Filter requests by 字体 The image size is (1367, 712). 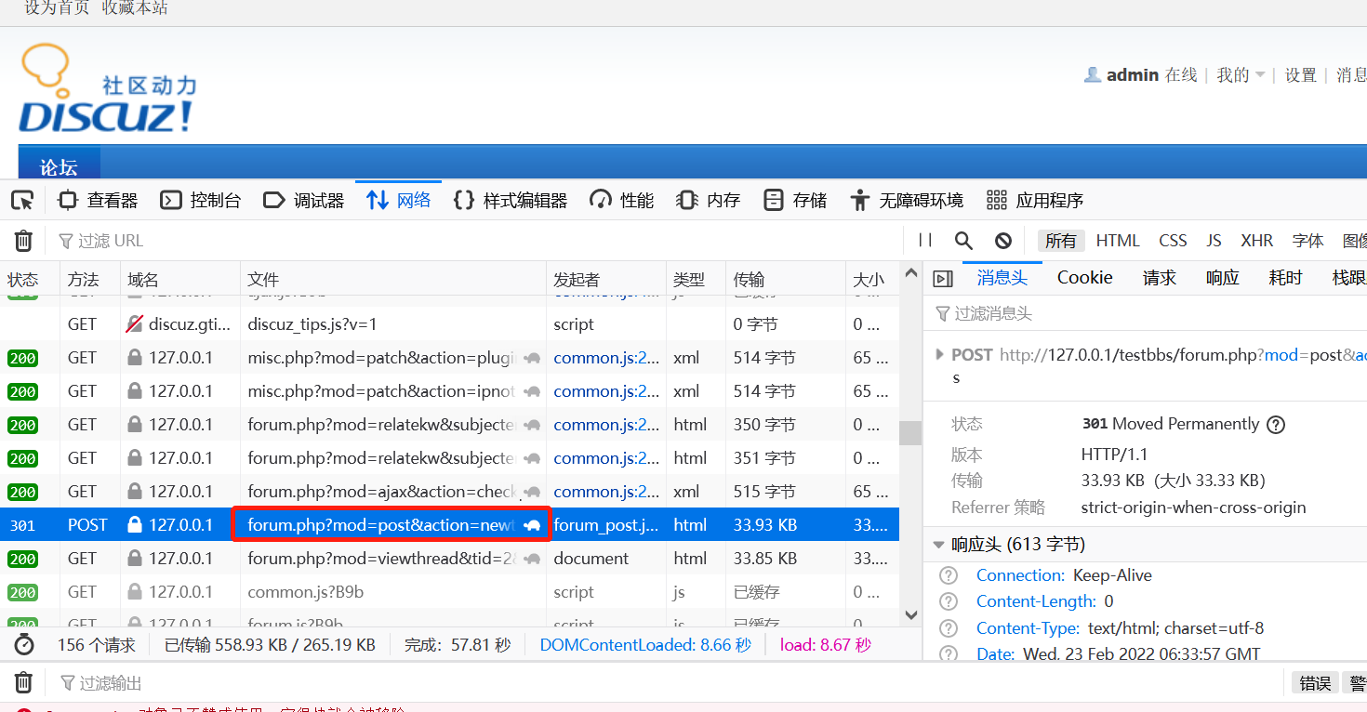1307,241
